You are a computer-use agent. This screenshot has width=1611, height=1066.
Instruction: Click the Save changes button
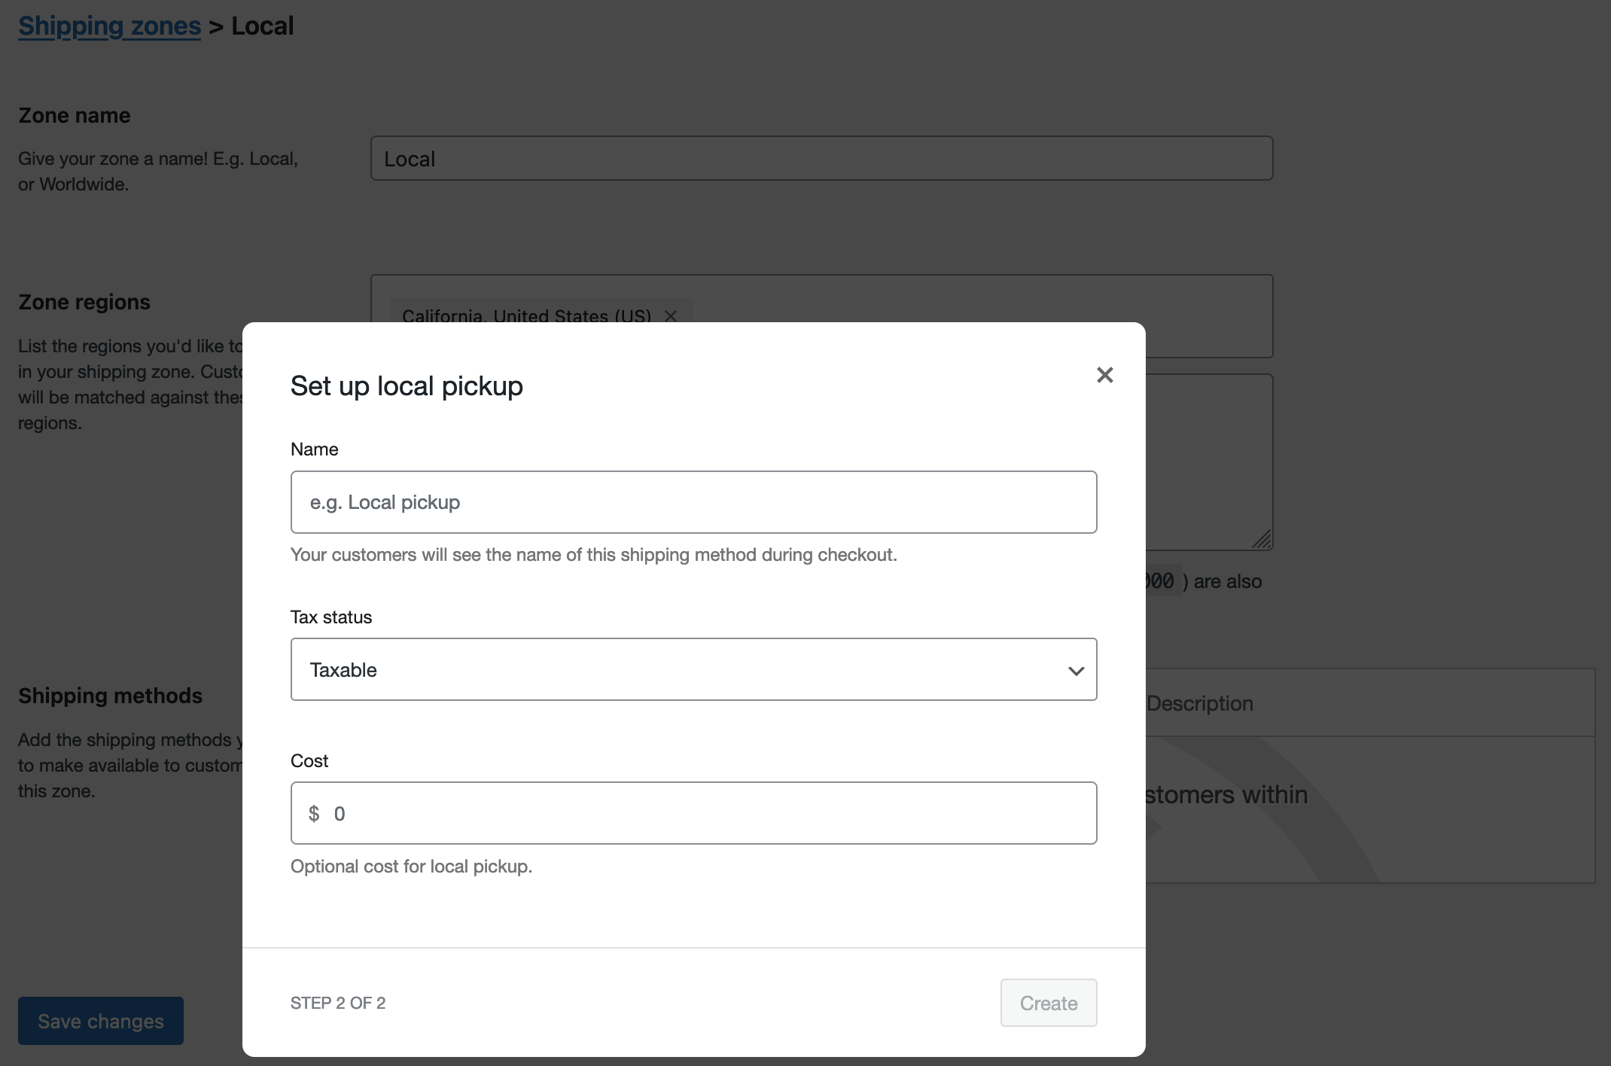(x=100, y=1021)
